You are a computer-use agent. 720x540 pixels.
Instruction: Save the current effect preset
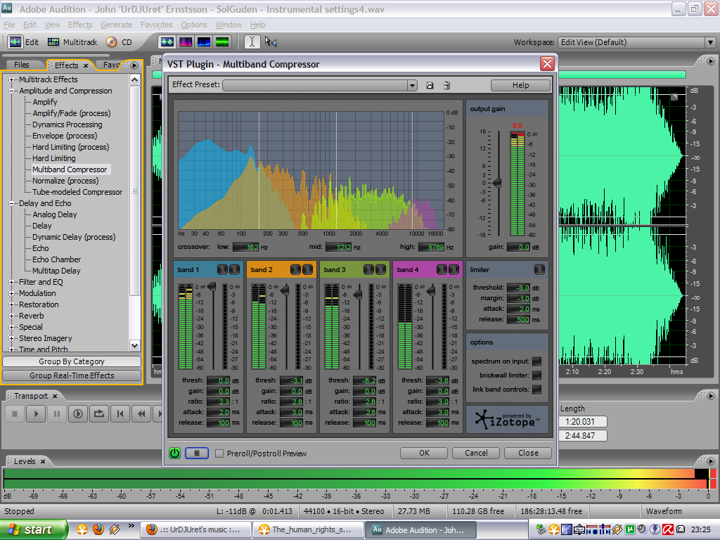(430, 85)
